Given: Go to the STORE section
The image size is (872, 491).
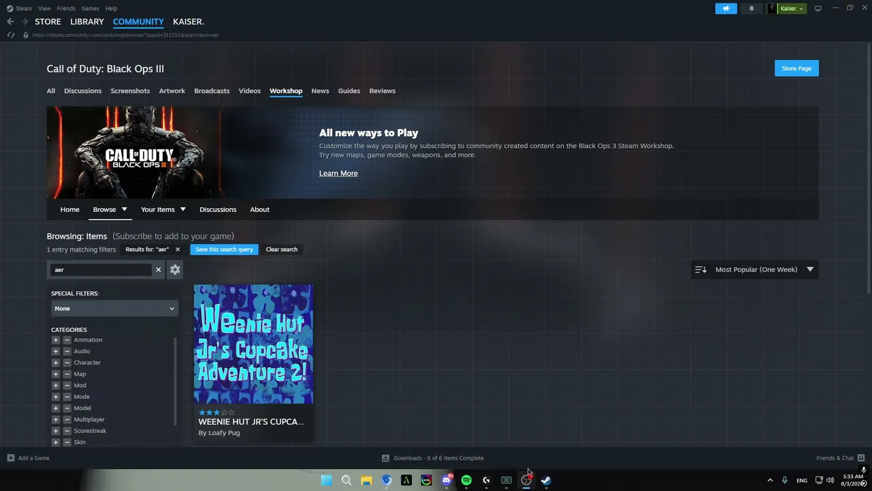Looking at the screenshot, I should tap(48, 22).
